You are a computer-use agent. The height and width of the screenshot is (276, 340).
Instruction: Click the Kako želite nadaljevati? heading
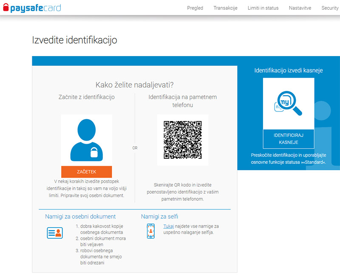tap(134, 84)
